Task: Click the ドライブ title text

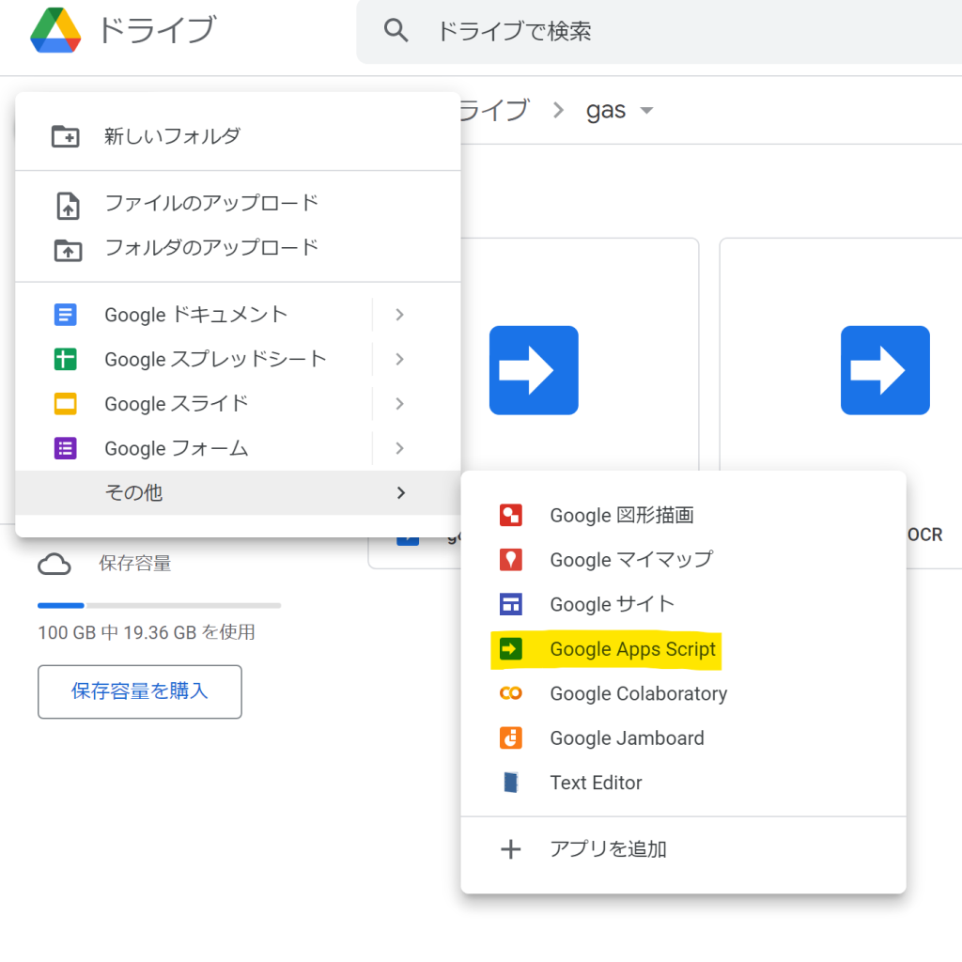Action: pos(158,29)
